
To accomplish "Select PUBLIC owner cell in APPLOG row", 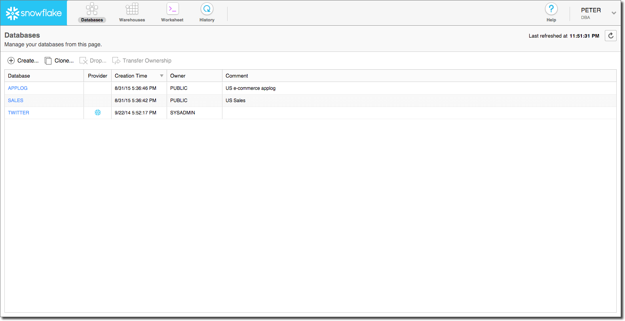I will 194,88.
